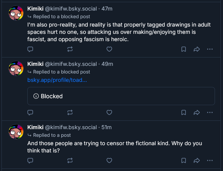This screenshot has width=223, height=171.
Task: Share the 49m blocked-embed post
Action: 196,112
